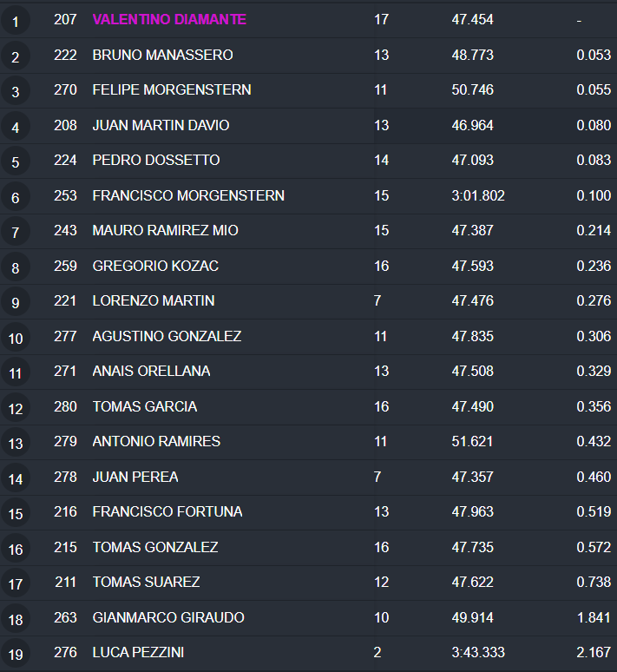Select driver GIANMARCO GIRAUDO
This screenshot has width=617, height=672.
click(x=168, y=617)
